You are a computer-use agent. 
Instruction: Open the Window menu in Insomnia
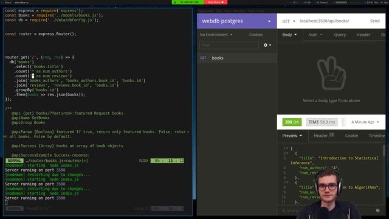tap(239, 11)
